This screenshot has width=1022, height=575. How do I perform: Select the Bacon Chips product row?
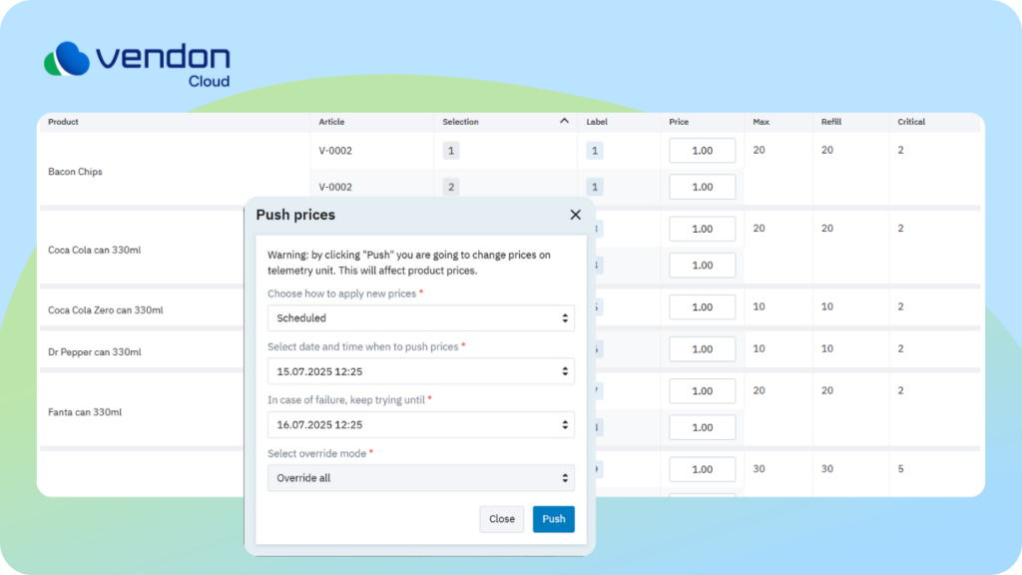click(x=75, y=172)
